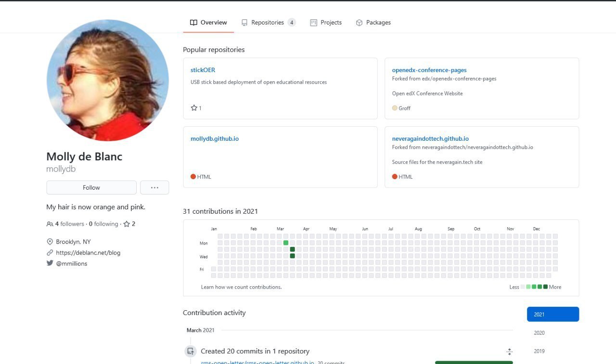View the 0 following list
The width and height of the screenshot is (616, 364).
103,224
